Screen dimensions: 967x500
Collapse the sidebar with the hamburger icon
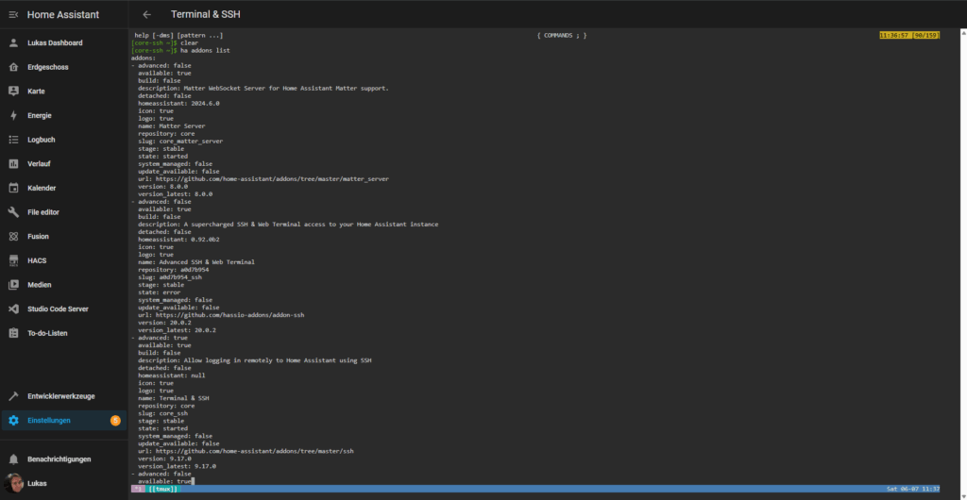pos(13,14)
